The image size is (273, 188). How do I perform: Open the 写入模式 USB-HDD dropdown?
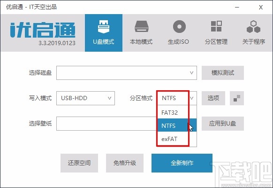pos(85,98)
